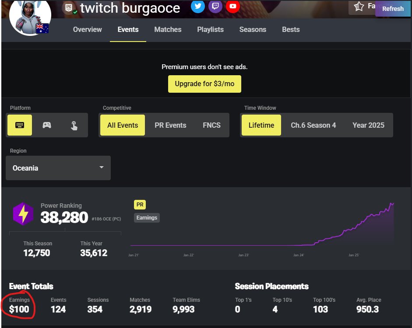This screenshot has width=412, height=328.
Task: Open the Twitch channel icon
Action: click(x=215, y=6)
